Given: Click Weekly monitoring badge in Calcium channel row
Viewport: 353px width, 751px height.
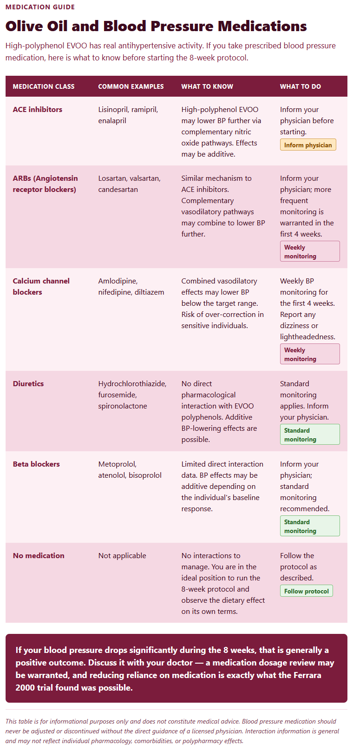Looking at the screenshot, I should coord(310,354).
